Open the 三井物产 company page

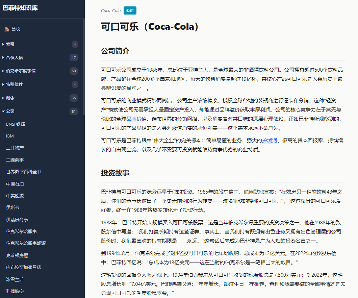coord(15,148)
